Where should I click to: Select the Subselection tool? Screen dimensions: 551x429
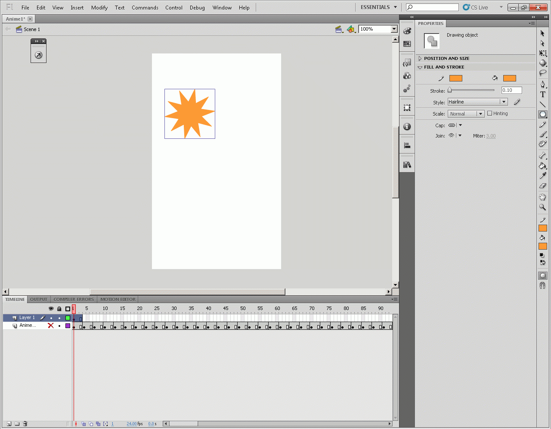tap(542, 44)
